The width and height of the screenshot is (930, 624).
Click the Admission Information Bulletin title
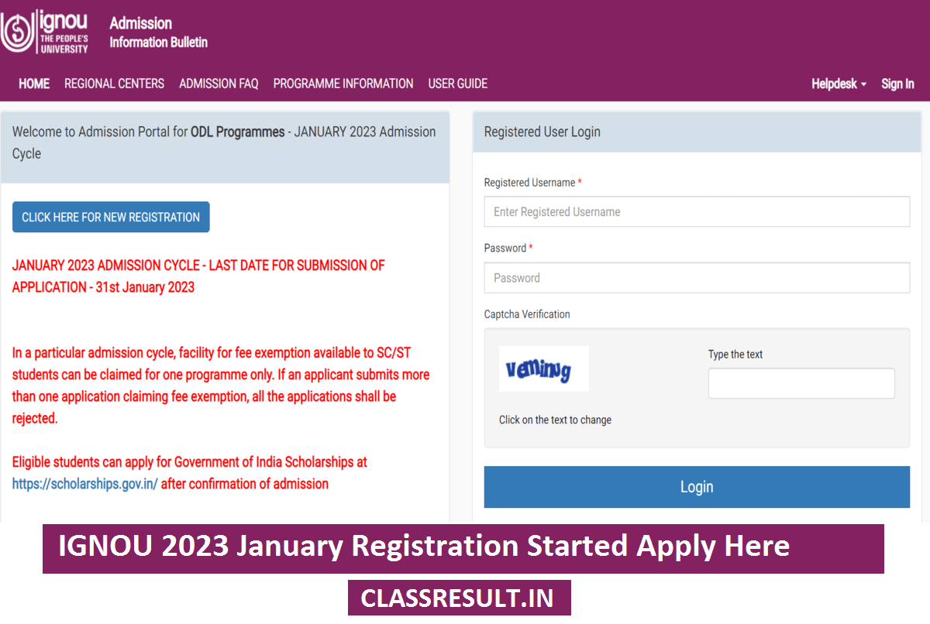pos(158,33)
